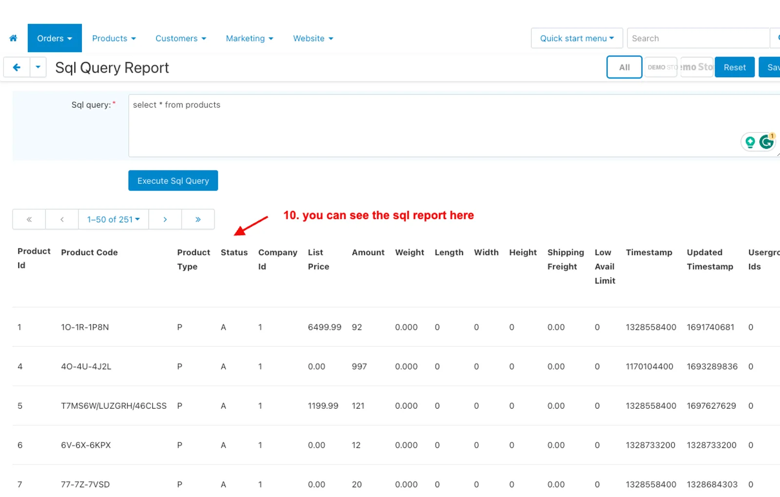This screenshot has width=780, height=497.
Task: Click the Length column header
Action: pos(449,252)
